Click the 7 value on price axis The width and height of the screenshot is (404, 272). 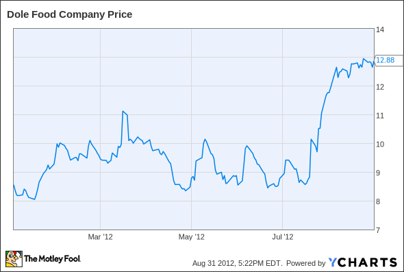(x=378, y=230)
